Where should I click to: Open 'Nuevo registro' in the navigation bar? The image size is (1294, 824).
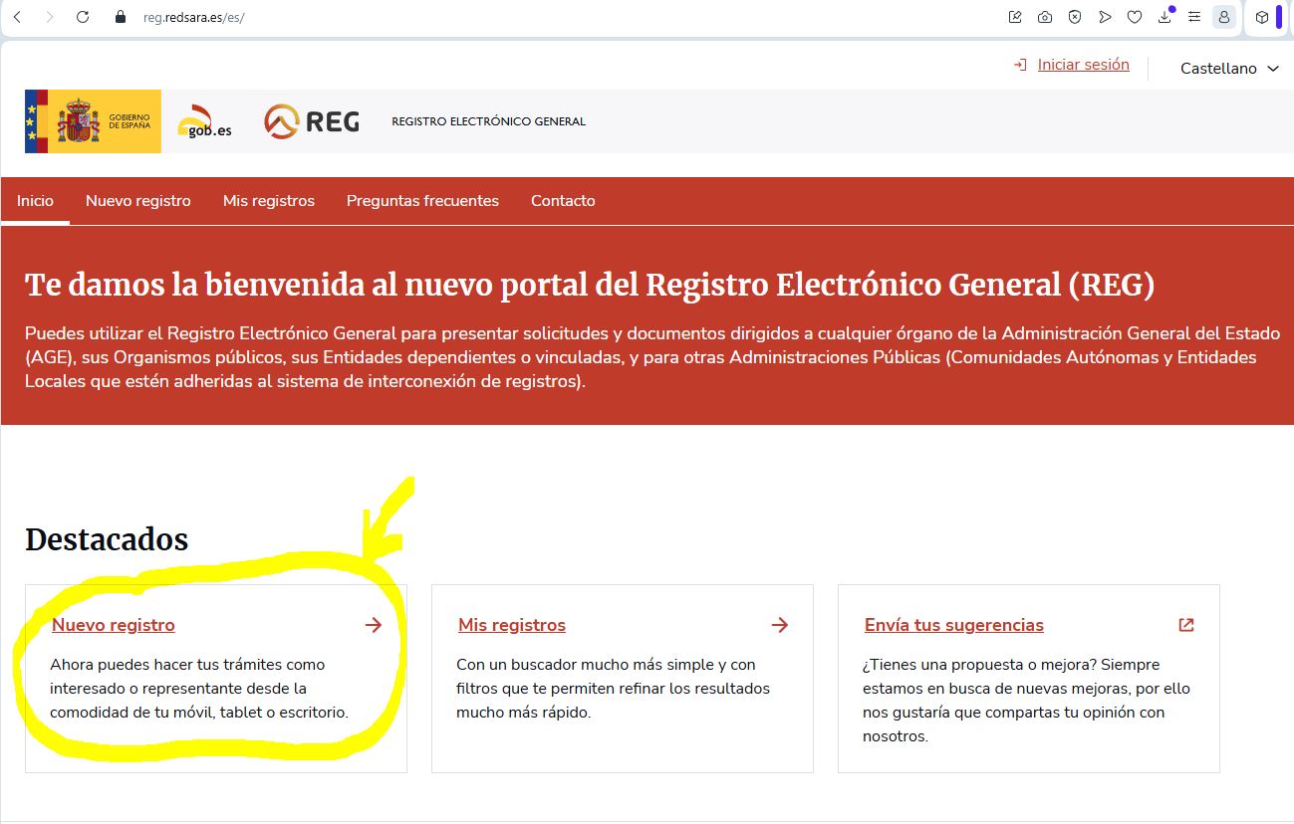(x=138, y=201)
